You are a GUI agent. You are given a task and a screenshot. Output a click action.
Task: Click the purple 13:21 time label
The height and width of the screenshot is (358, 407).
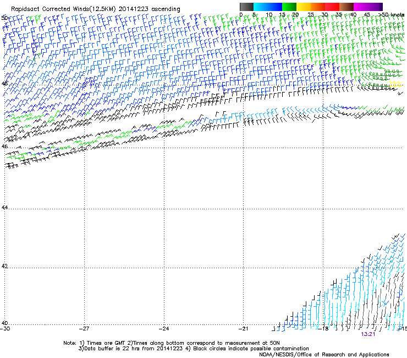368,334
